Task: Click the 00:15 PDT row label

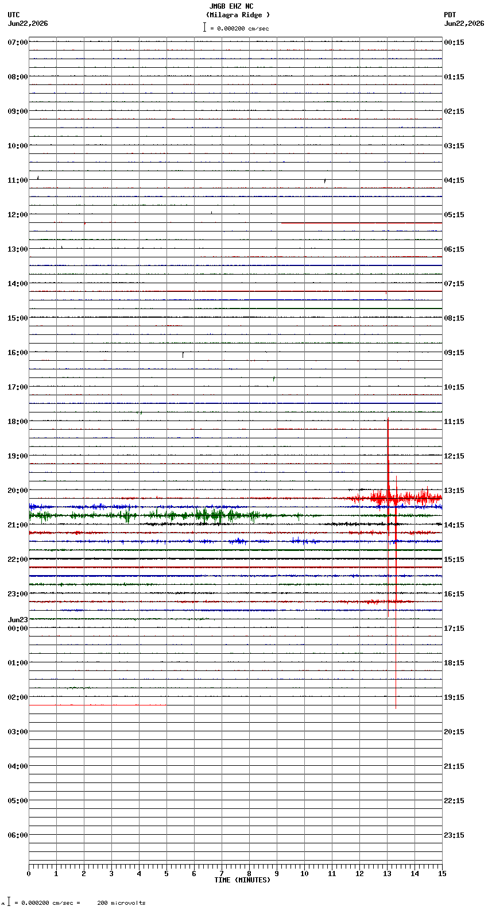Action: 454,43
